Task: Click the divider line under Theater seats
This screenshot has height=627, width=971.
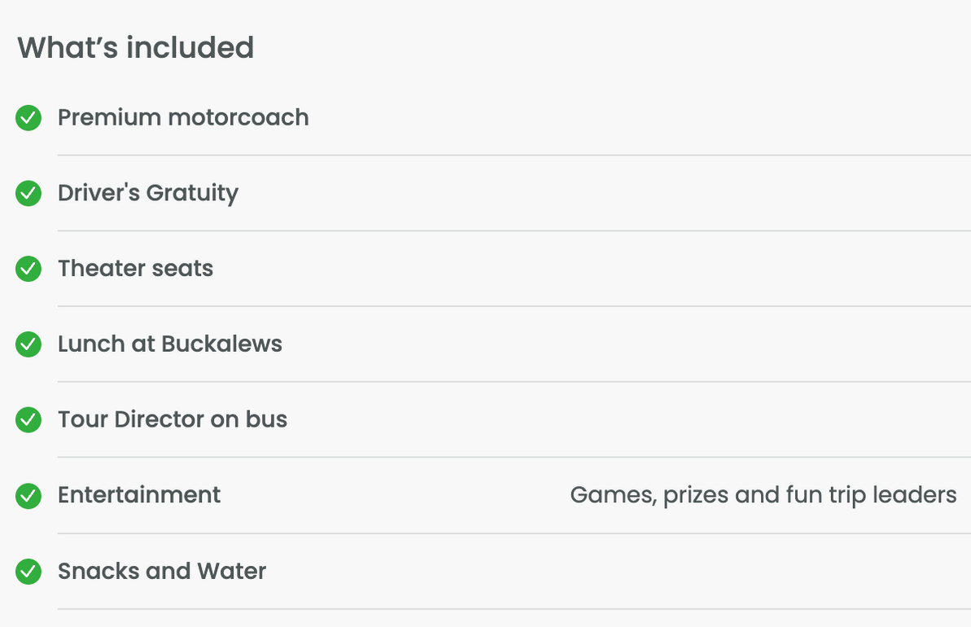Action: click(514, 306)
